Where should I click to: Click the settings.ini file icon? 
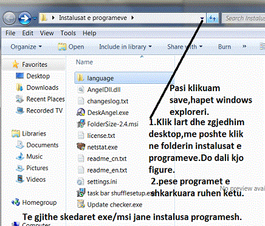(81, 182)
